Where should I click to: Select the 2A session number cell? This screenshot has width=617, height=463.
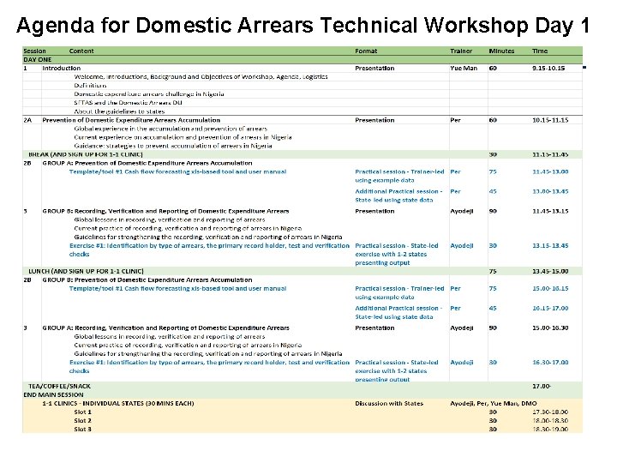27,120
